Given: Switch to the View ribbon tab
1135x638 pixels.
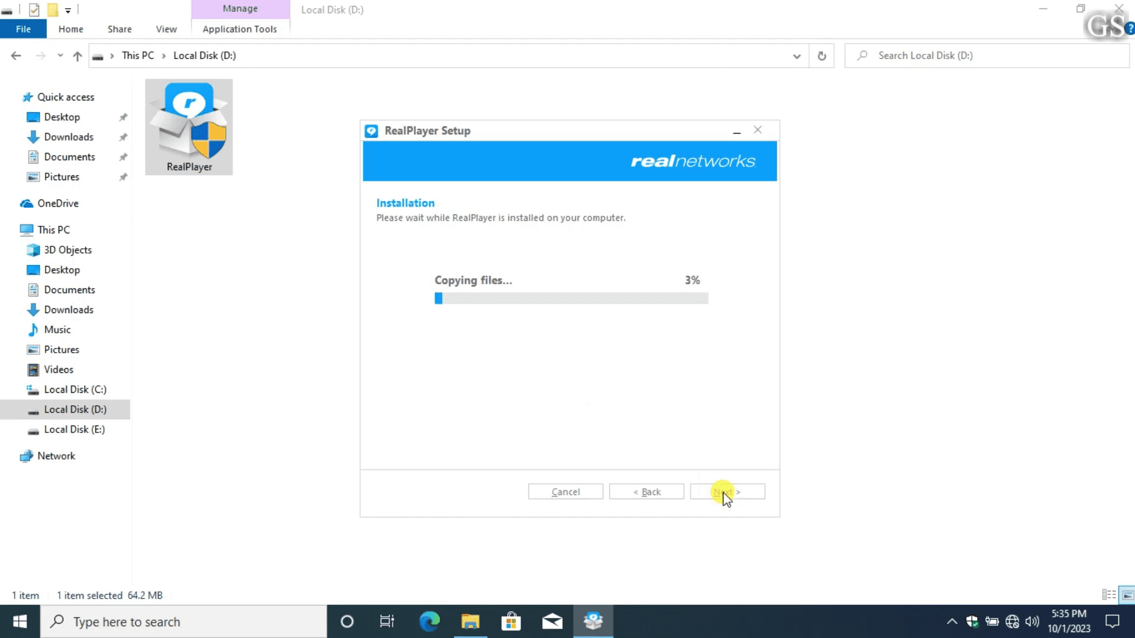Looking at the screenshot, I should click(166, 29).
